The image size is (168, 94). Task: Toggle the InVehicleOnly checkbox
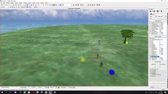[160, 48]
